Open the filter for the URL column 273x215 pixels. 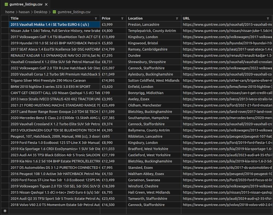point(268,18)
